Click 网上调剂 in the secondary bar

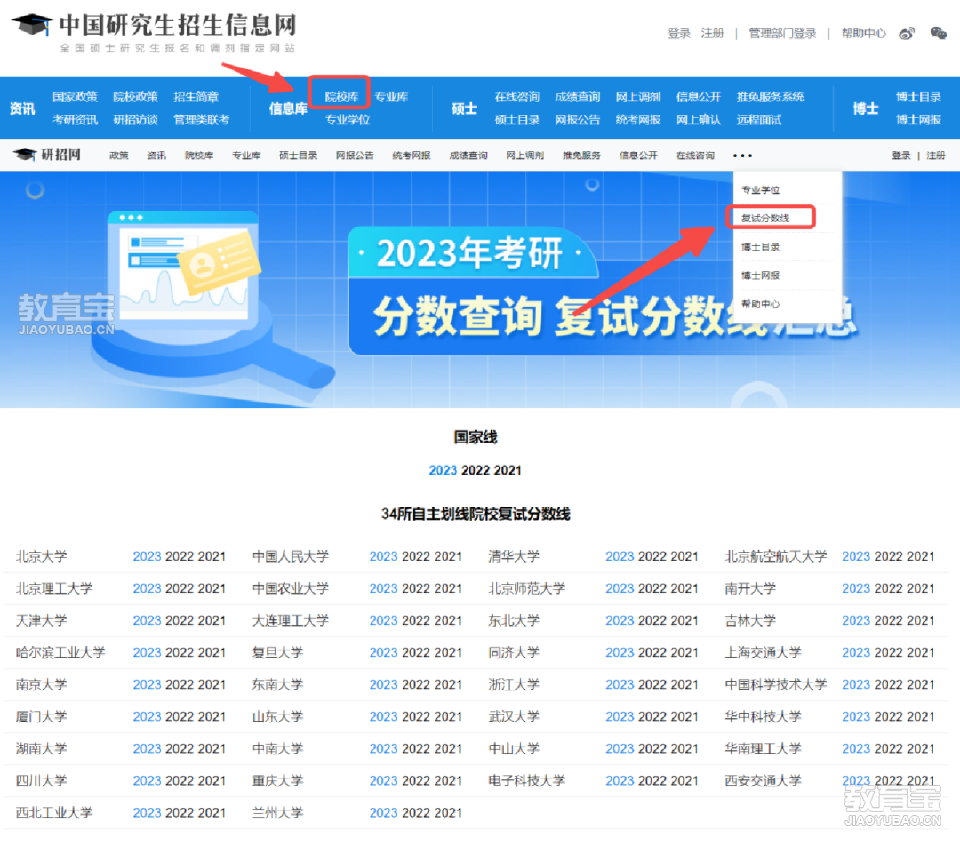524,156
